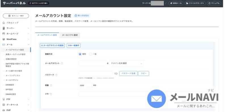Click the メール envelope icon in sidebar
227x112 pixels.
coord(4,45)
